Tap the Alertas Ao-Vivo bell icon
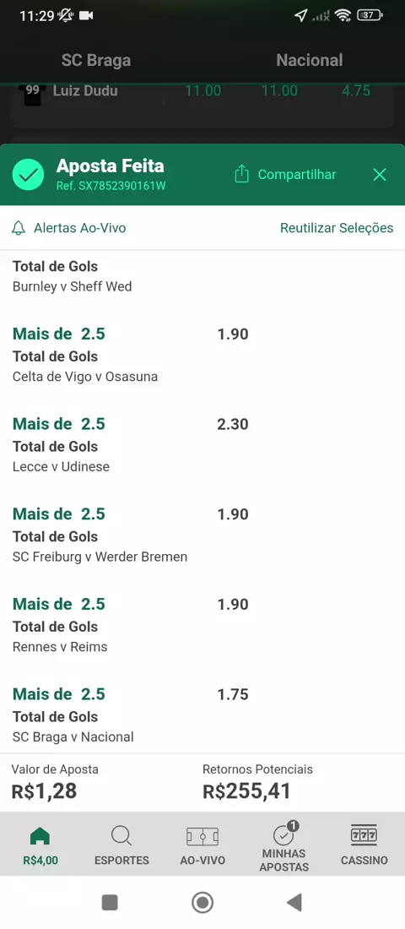 pyautogui.click(x=19, y=228)
